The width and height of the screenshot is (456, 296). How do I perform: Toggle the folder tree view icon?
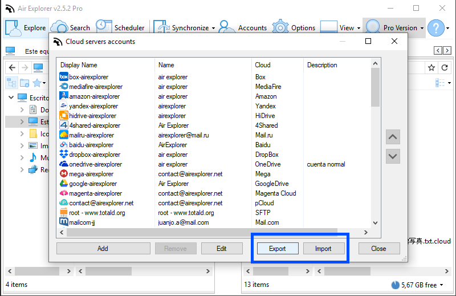pos(11,83)
